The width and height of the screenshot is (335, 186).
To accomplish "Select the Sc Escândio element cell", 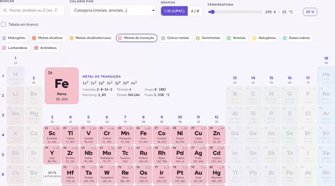I will tap(52, 135).
